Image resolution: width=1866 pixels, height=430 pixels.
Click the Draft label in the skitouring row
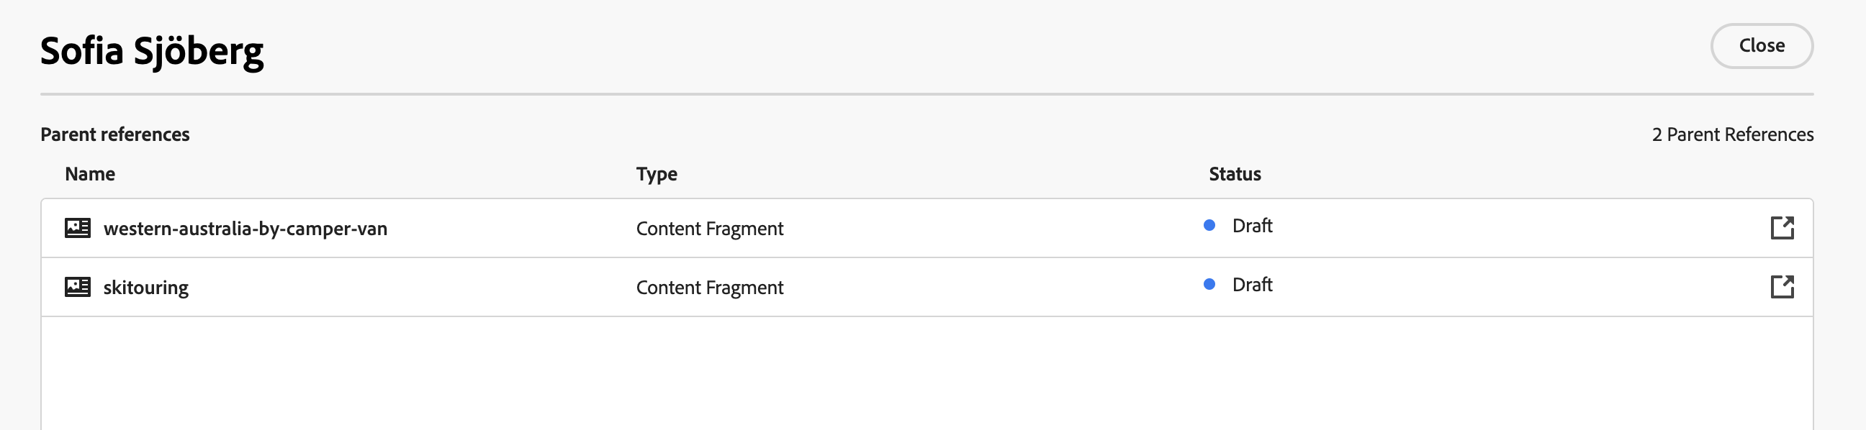click(x=1252, y=285)
